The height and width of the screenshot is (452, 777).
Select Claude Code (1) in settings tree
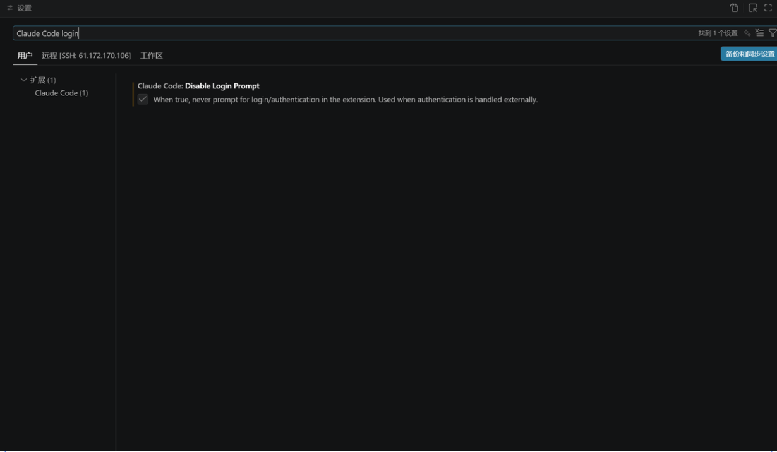pos(61,93)
